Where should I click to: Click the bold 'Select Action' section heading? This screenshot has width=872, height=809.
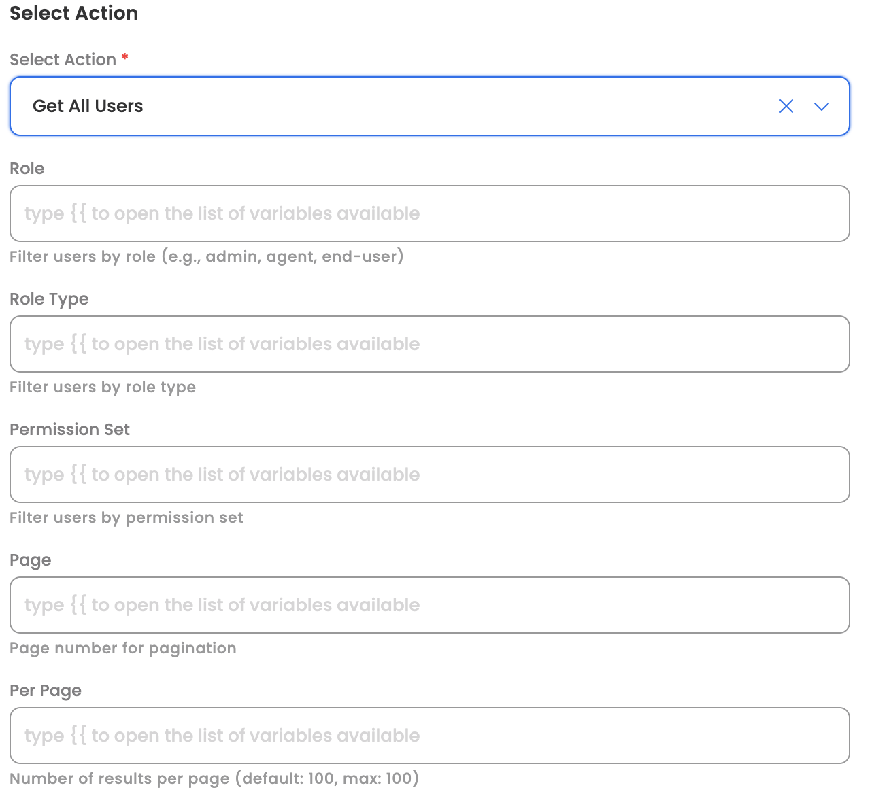pyautogui.click(x=74, y=14)
